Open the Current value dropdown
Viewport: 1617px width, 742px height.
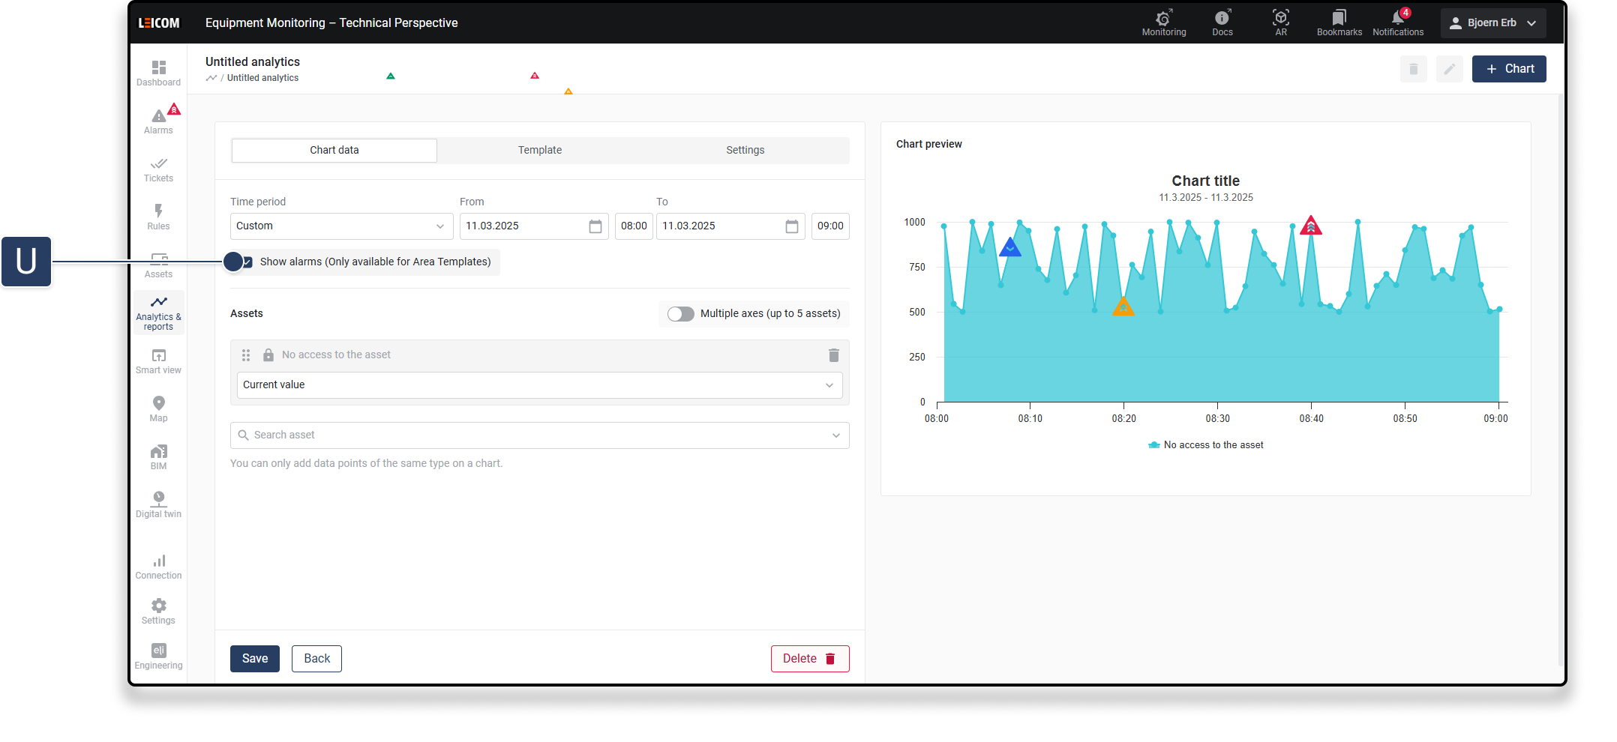point(539,385)
